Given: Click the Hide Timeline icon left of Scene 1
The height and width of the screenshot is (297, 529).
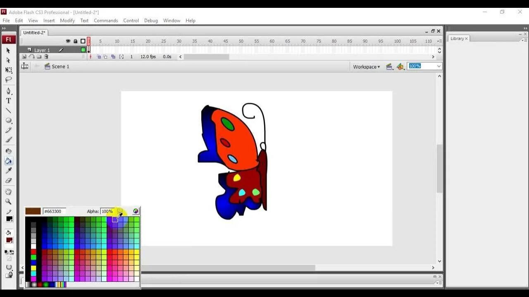Looking at the screenshot, I should point(25,66).
